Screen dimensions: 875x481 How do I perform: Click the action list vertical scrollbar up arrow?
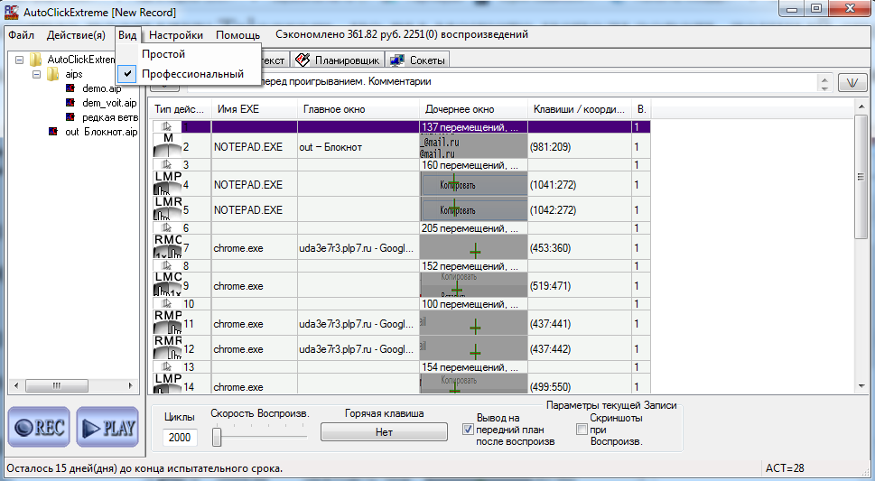(861, 107)
